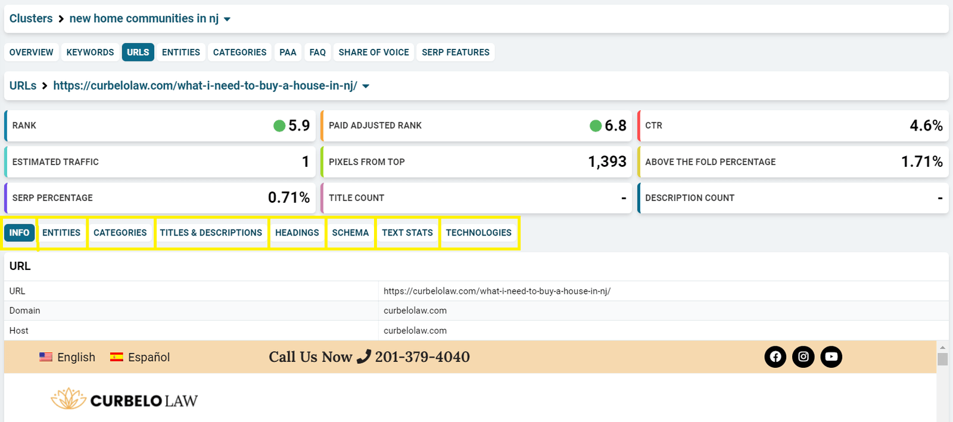Viewport: 953px width, 422px height.
Task: Switch to the PAA tab
Action: pos(288,52)
